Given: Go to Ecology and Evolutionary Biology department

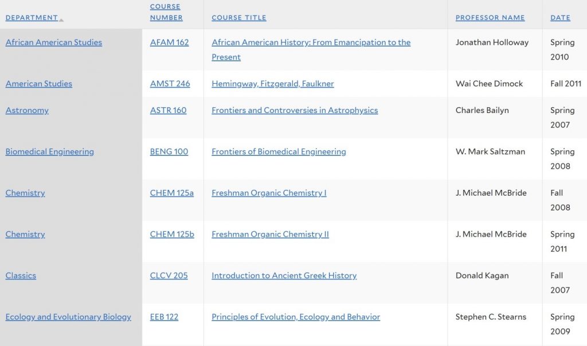Looking at the screenshot, I should (68, 317).
